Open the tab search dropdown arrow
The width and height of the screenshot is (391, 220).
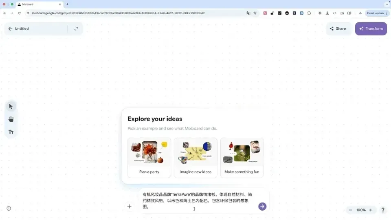[x=387, y=4]
